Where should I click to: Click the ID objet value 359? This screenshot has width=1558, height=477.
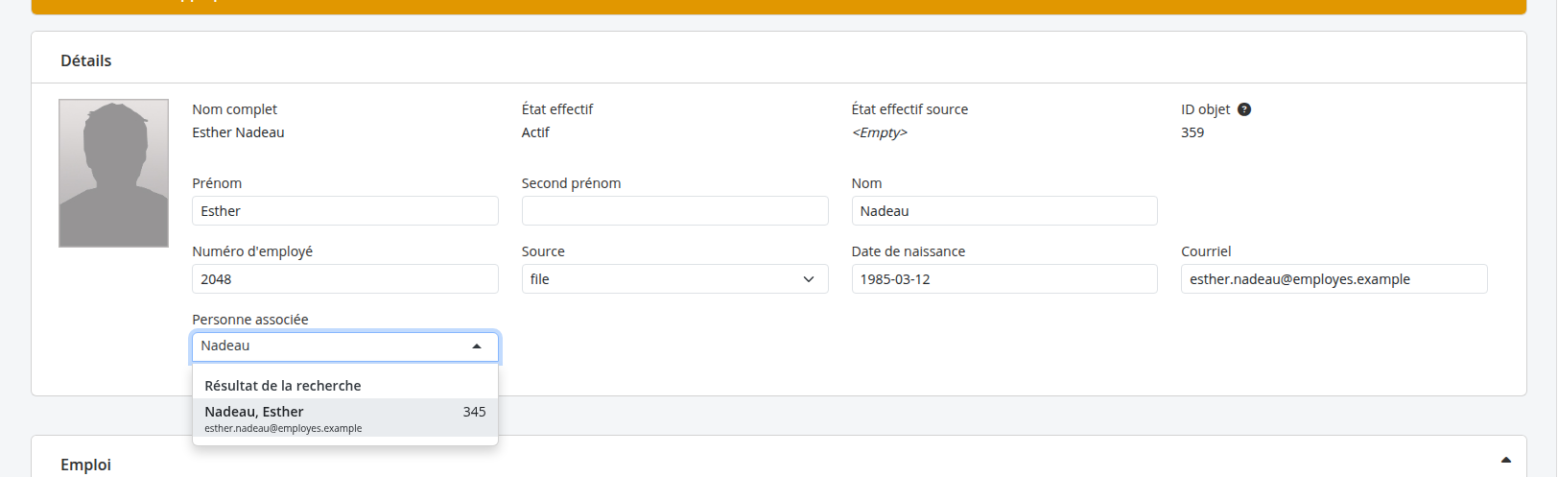(x=1192, y=132)
